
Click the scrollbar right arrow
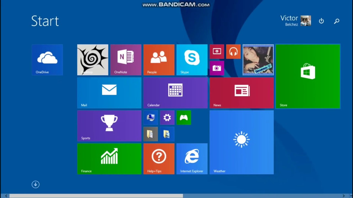click(344, 196)
